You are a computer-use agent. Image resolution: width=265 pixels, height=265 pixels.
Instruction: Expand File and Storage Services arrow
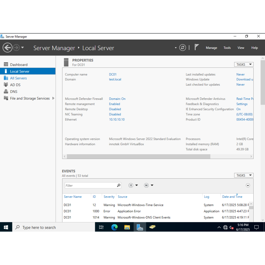(53, 98)
